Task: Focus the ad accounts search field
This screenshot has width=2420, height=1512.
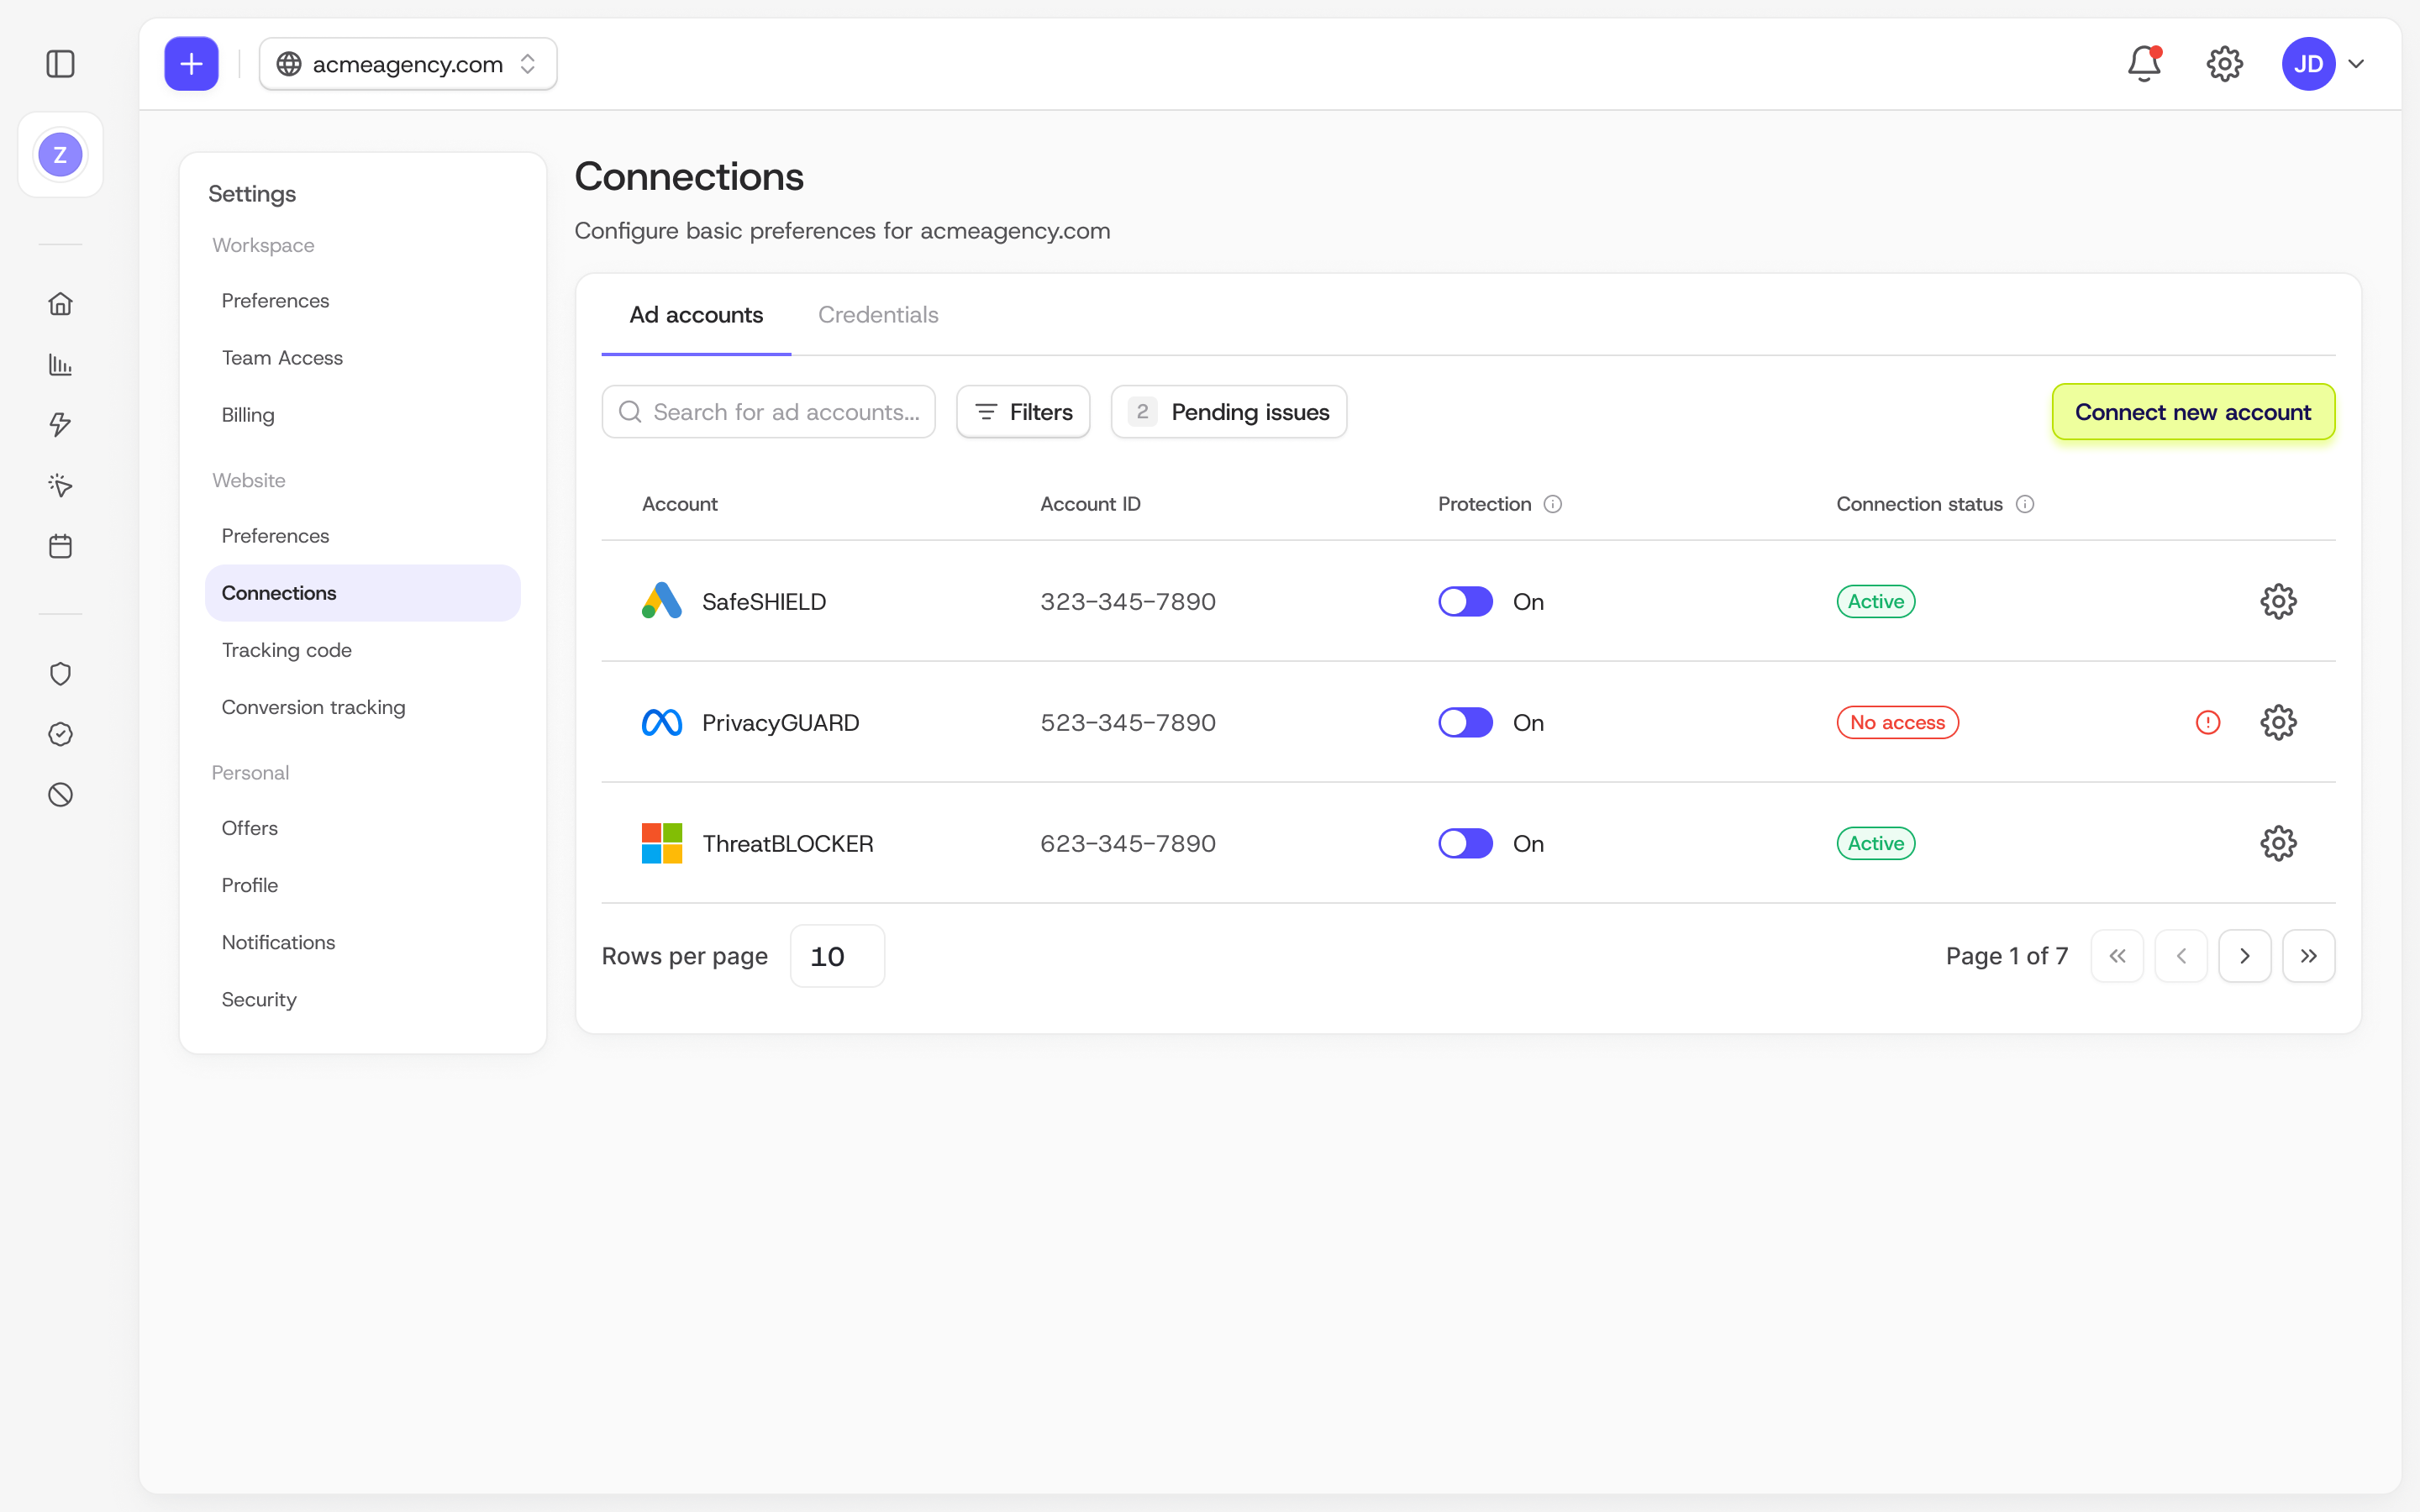Action: [x=768, y=412]
